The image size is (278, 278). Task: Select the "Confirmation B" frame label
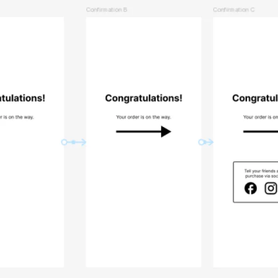click(x=107, y=10)
